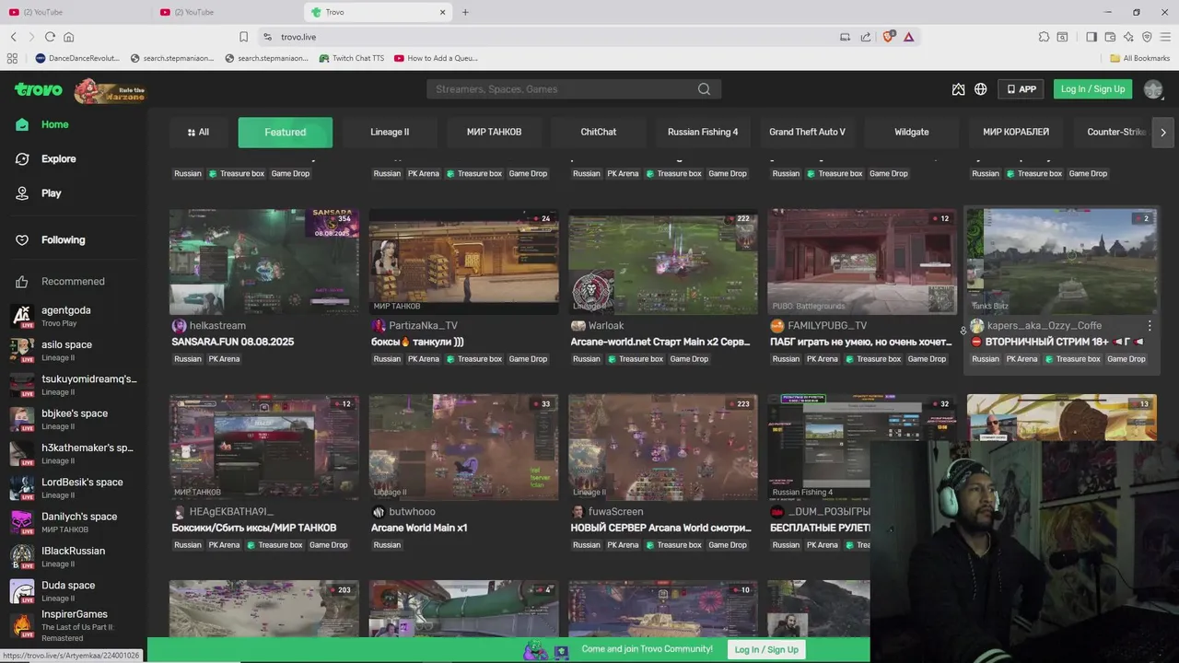This screenshot has height=663, width=1179.
Task: Open the browser hamburger main menu
Action: (1165, 37)
